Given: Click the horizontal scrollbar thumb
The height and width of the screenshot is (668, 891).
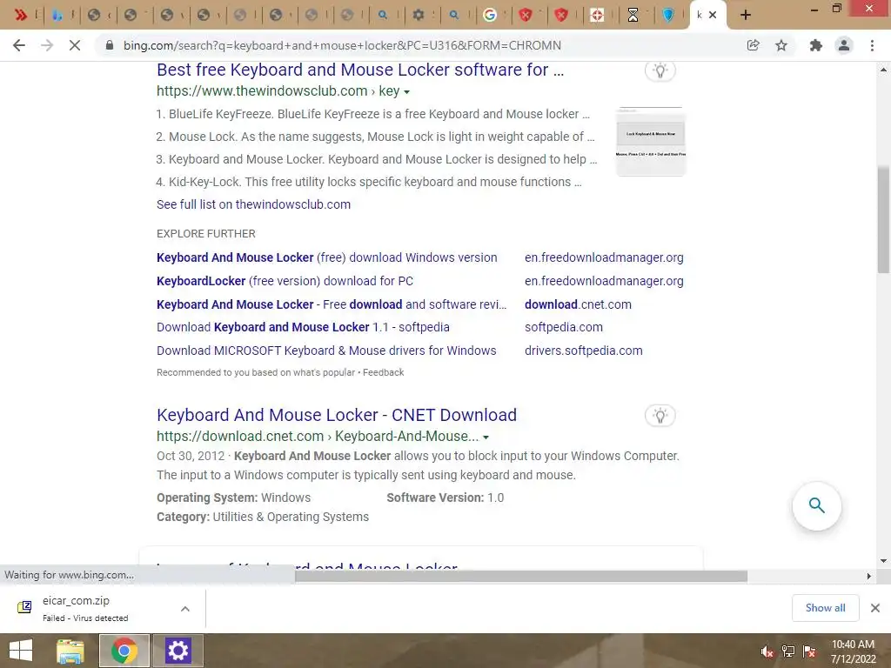Looking at the screenshot, I should [521, 576].
